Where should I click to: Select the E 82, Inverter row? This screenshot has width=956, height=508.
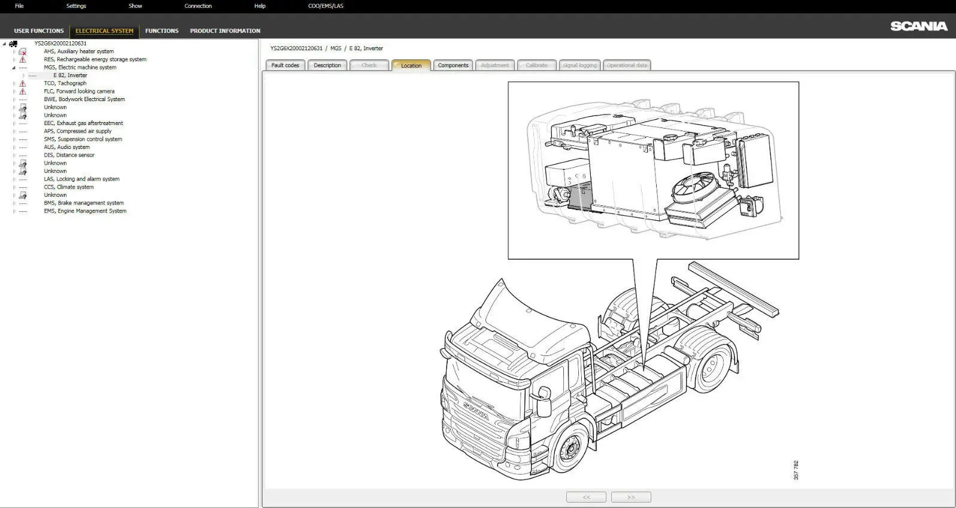[x=70, y=75]
